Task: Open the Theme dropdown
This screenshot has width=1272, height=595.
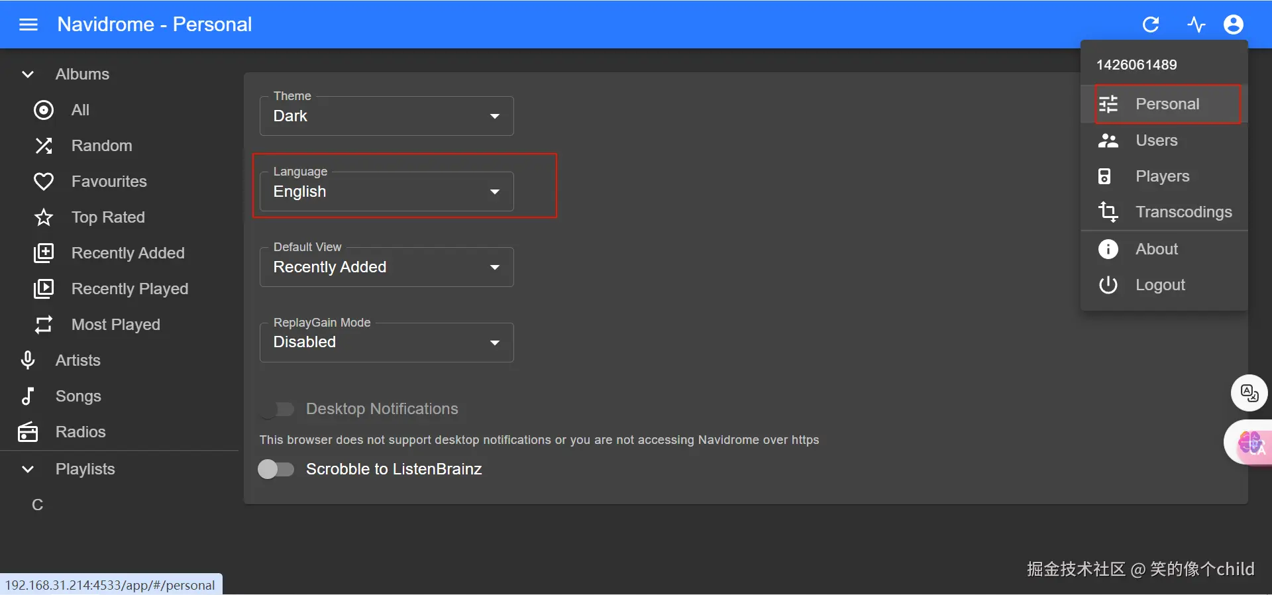Action: [387, 116]
